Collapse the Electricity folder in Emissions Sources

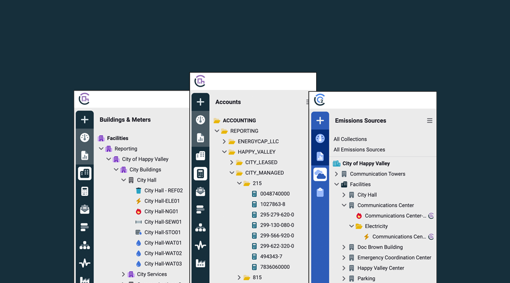pos(351,226)
